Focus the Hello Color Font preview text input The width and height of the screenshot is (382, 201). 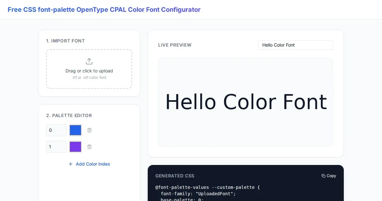[296, 45]
